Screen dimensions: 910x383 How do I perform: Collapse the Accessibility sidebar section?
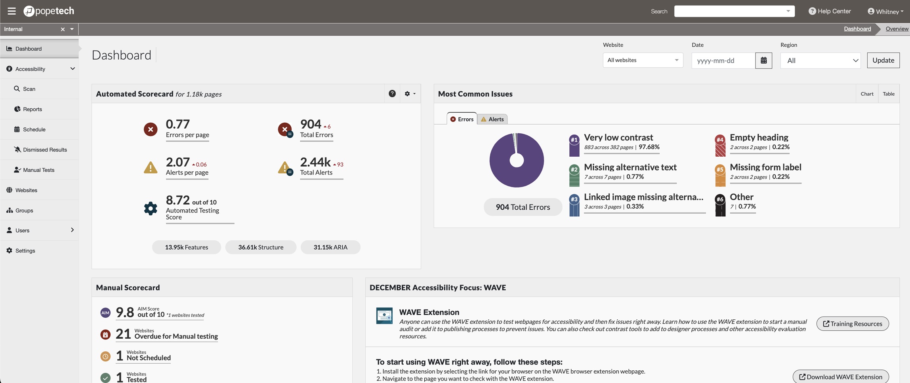click(x=72, y=69)
